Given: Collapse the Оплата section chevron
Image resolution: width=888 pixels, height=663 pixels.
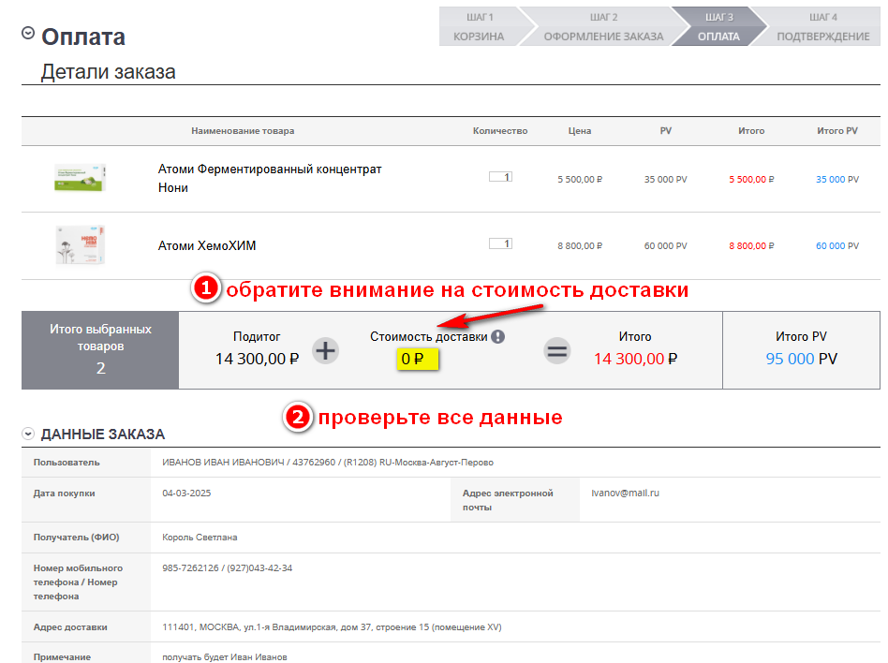Looking at the screenshot, I should (x=28, y=33).
